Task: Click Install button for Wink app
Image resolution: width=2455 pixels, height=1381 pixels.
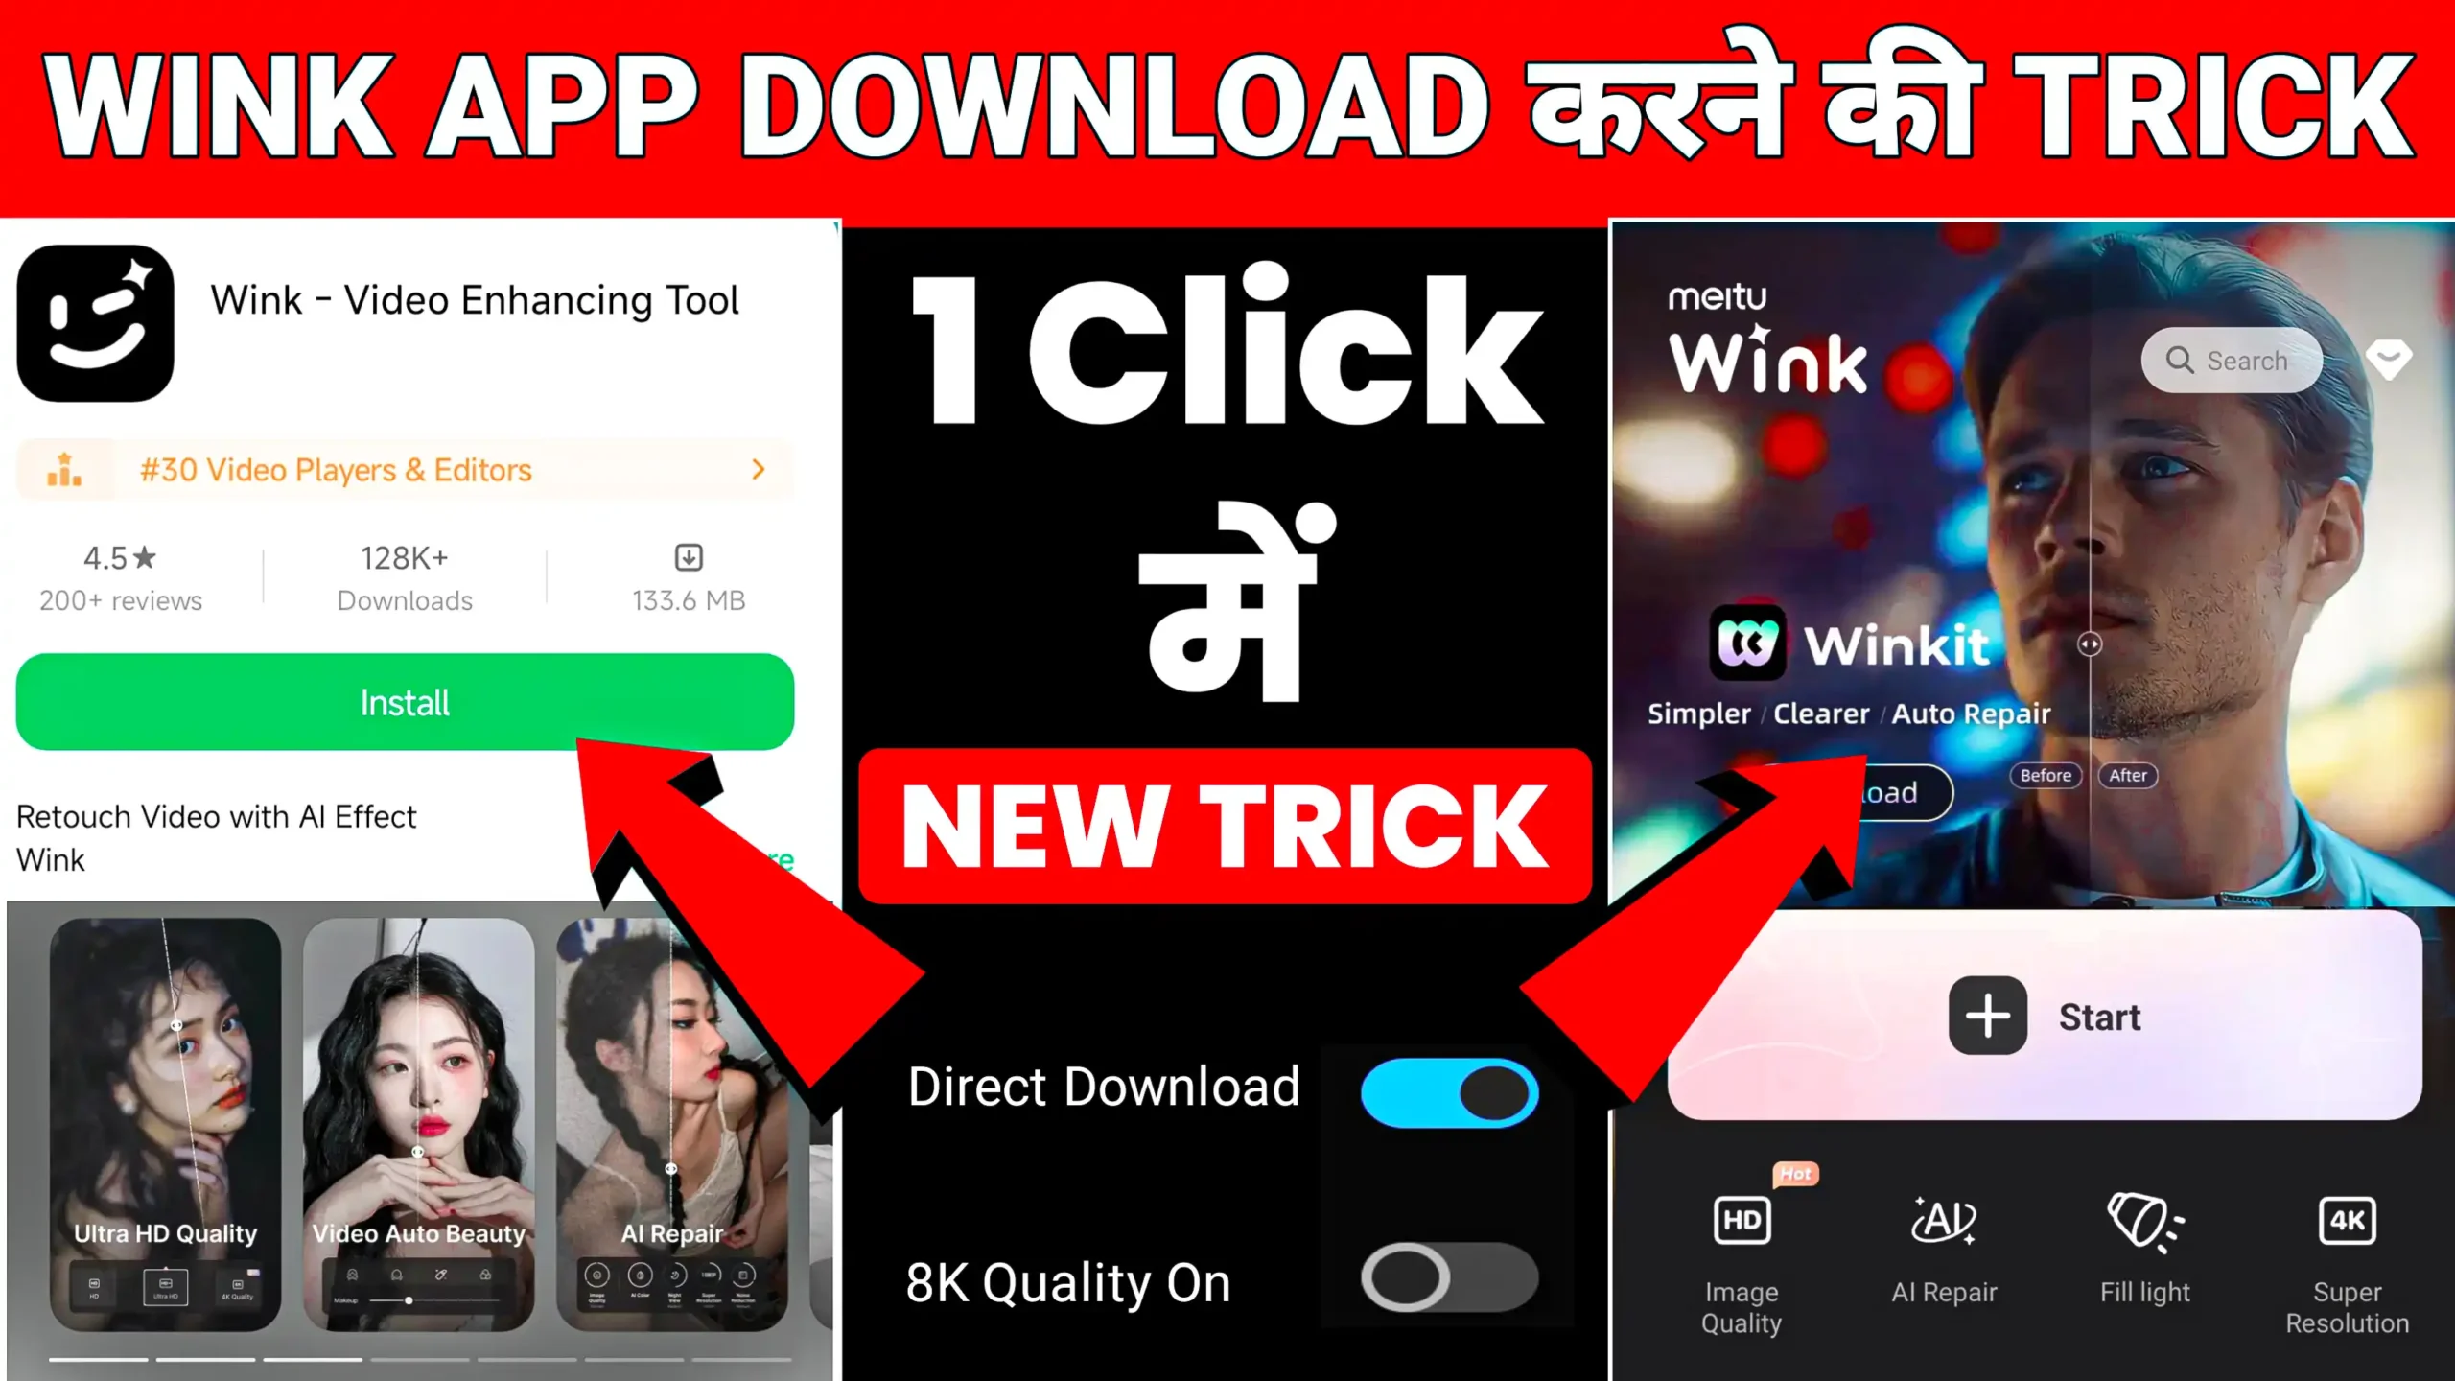Action: (x=405, y=701)
